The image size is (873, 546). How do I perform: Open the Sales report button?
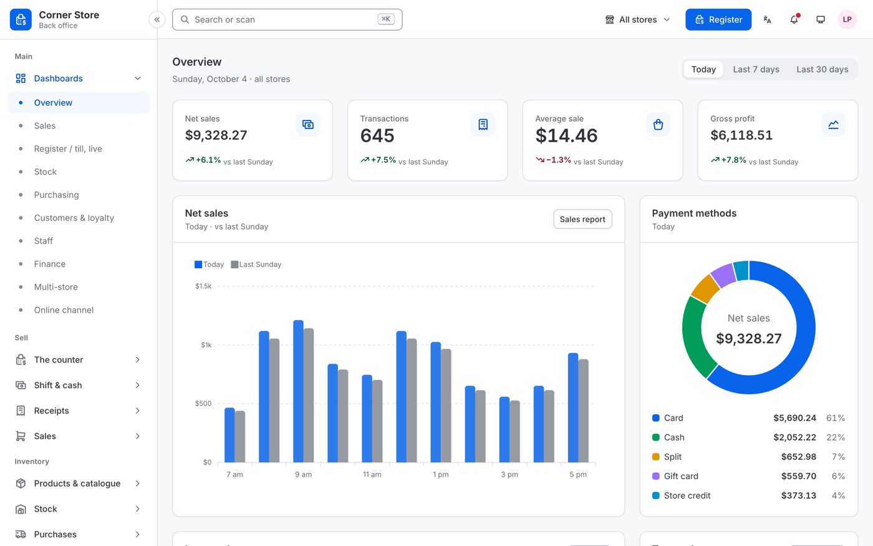coord(582,219)
